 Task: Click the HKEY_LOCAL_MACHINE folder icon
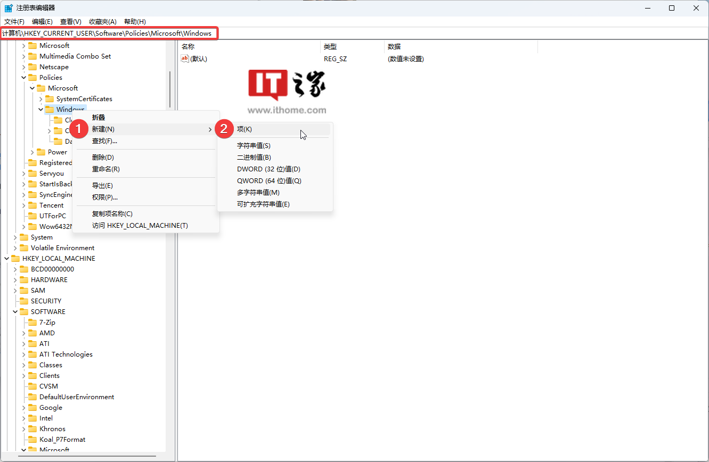coord(15,259)
